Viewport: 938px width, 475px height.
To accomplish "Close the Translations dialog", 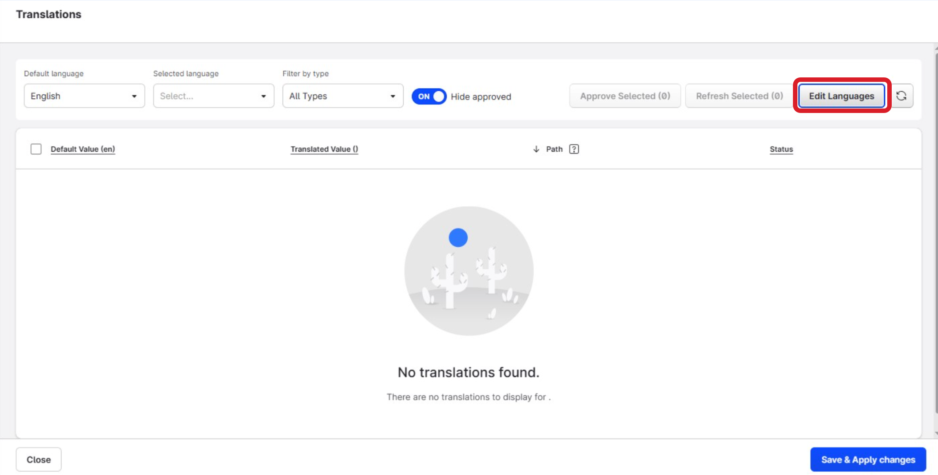I will click(x=39, y=459).
